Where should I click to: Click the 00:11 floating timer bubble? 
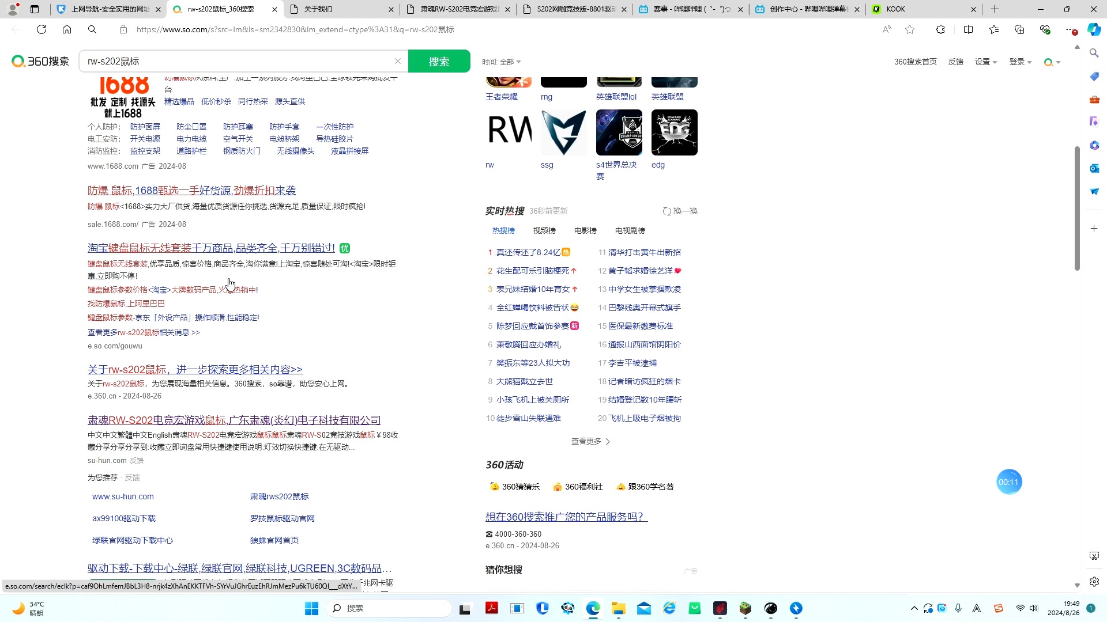coord(1009,482)
